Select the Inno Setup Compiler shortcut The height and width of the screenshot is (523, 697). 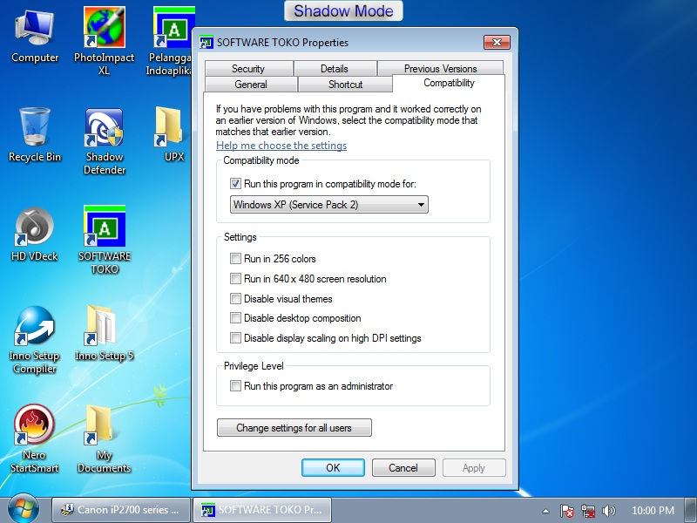[x=35, y=340]
